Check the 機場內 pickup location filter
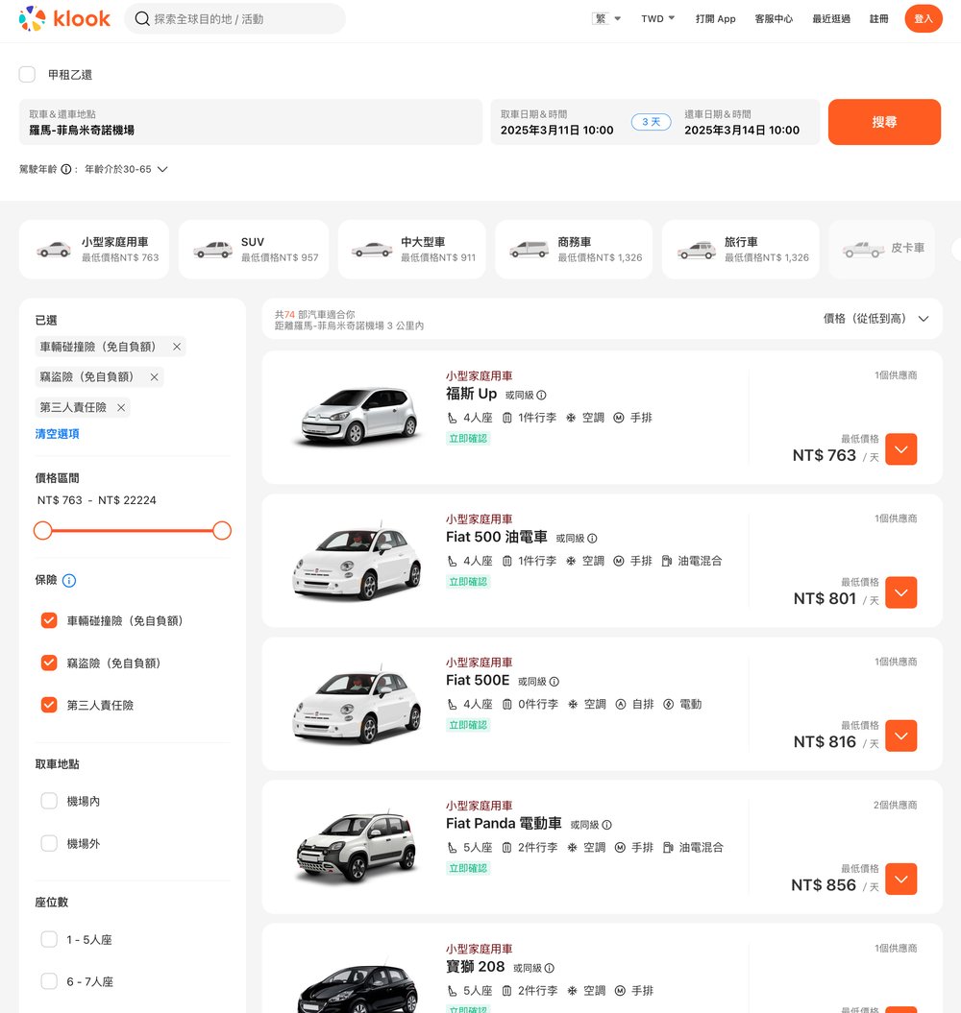This screenshot has height=1013, width=961. 49,802
